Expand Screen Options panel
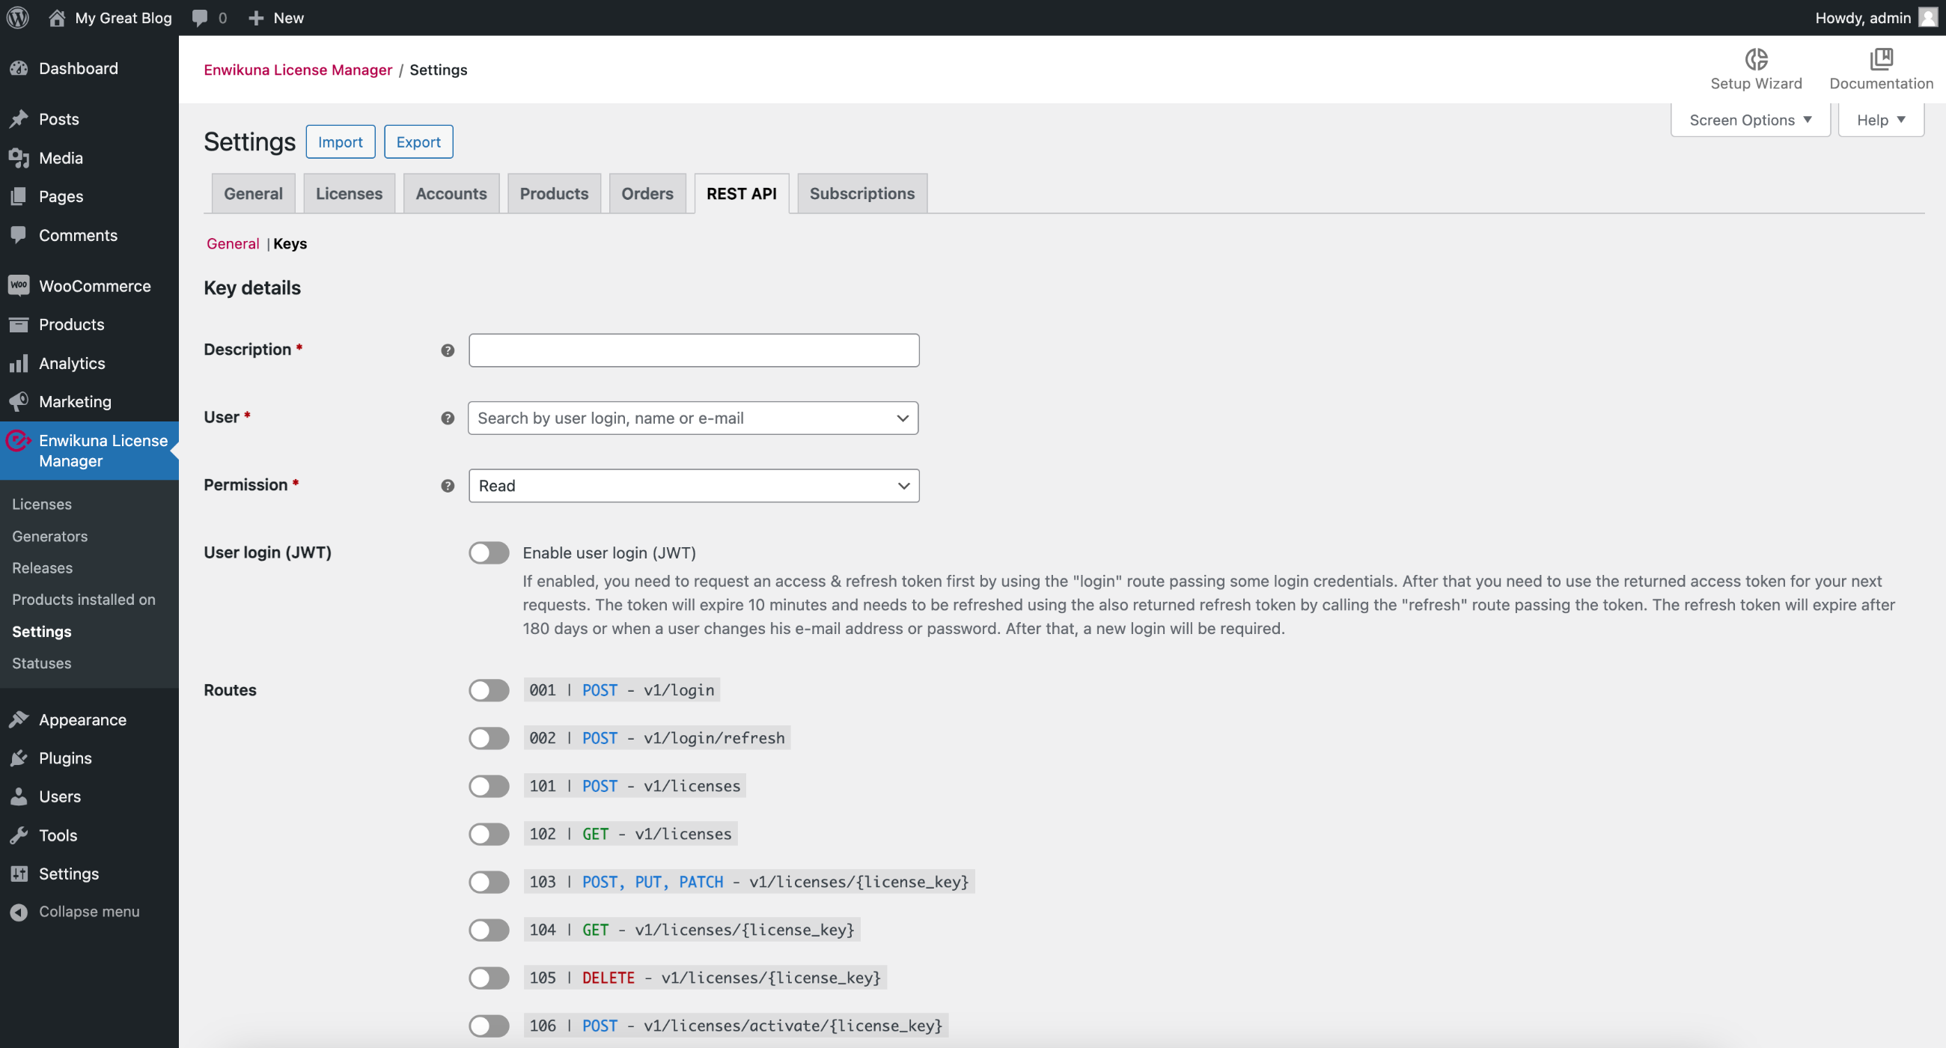The image size is (1946, 1048). [1750, 119]
